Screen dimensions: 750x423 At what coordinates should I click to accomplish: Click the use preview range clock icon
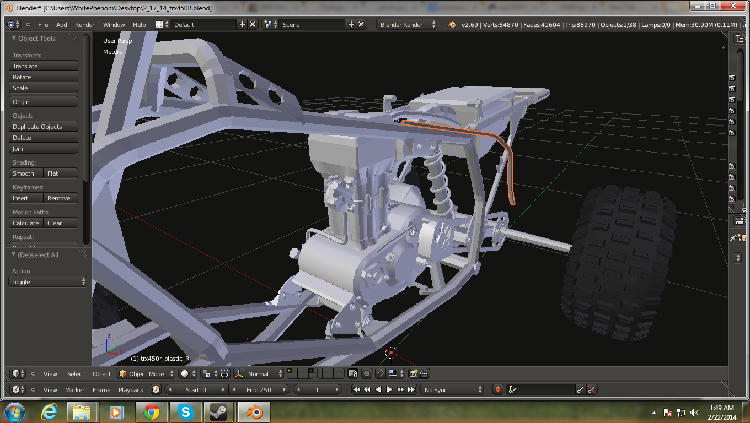(x=156, y=389)
